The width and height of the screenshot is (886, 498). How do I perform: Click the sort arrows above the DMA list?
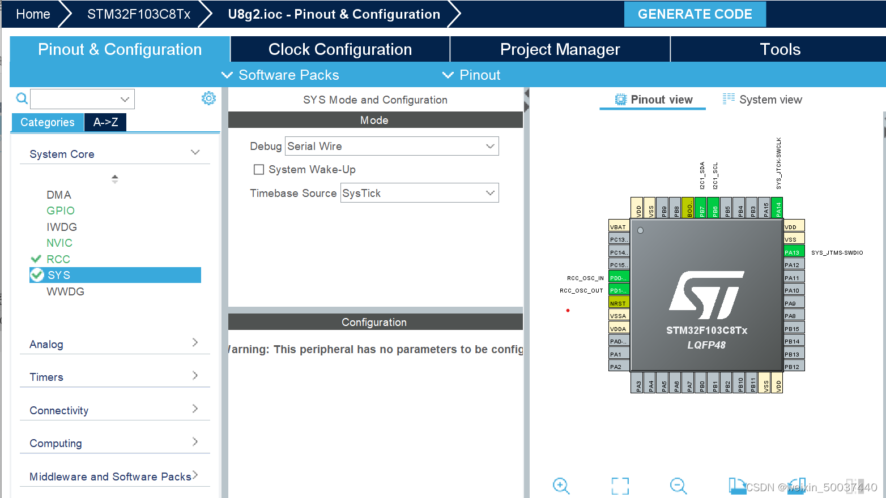(115, 179)
